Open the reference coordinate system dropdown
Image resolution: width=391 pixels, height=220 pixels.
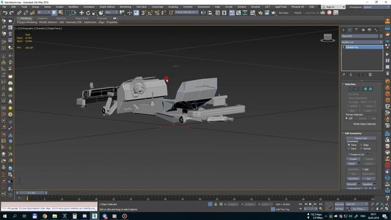pyautogui.click(x=111, y=12)
